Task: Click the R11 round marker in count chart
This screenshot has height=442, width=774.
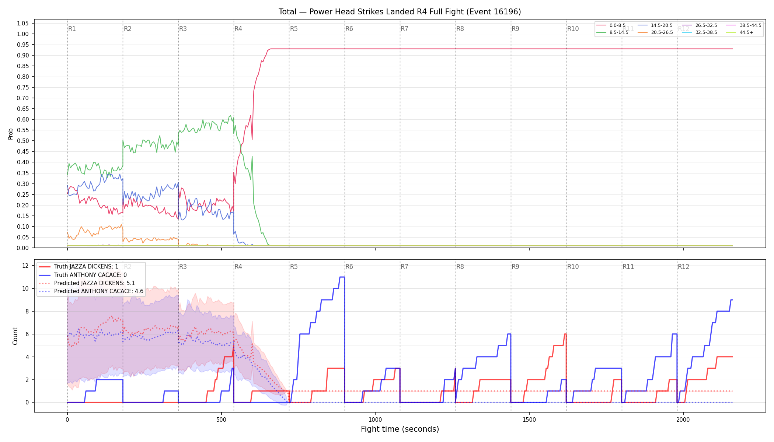Action: (x=628, y=267)
